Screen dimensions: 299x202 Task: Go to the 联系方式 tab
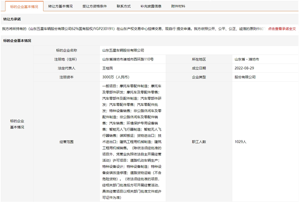pyautogui.click(x=123, y=6)
